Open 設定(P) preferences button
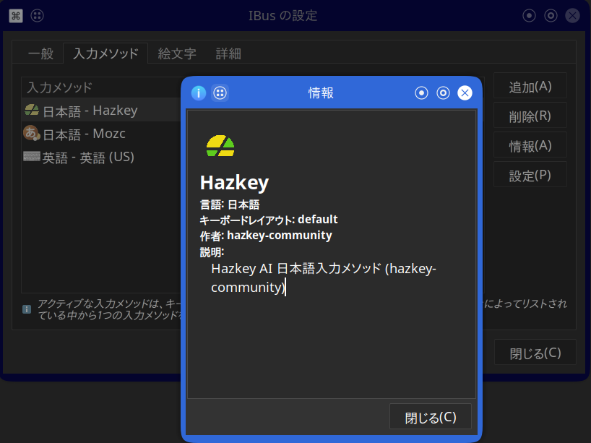The image size is (591, 443). coord(530,176)
